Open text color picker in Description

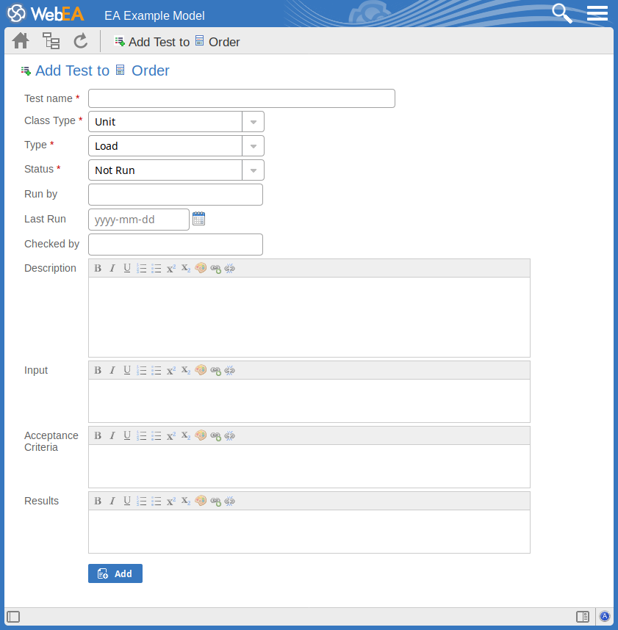tap(201, 269)
